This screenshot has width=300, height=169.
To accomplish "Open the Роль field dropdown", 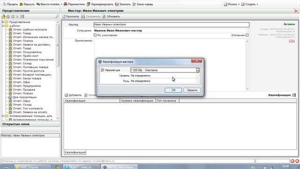I will pos(198,81).
